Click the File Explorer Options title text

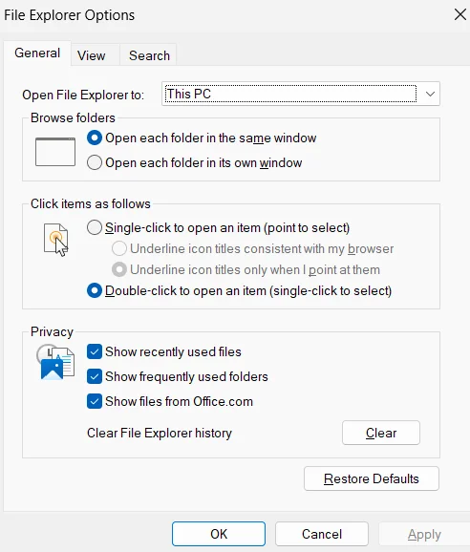coord(70,15)
